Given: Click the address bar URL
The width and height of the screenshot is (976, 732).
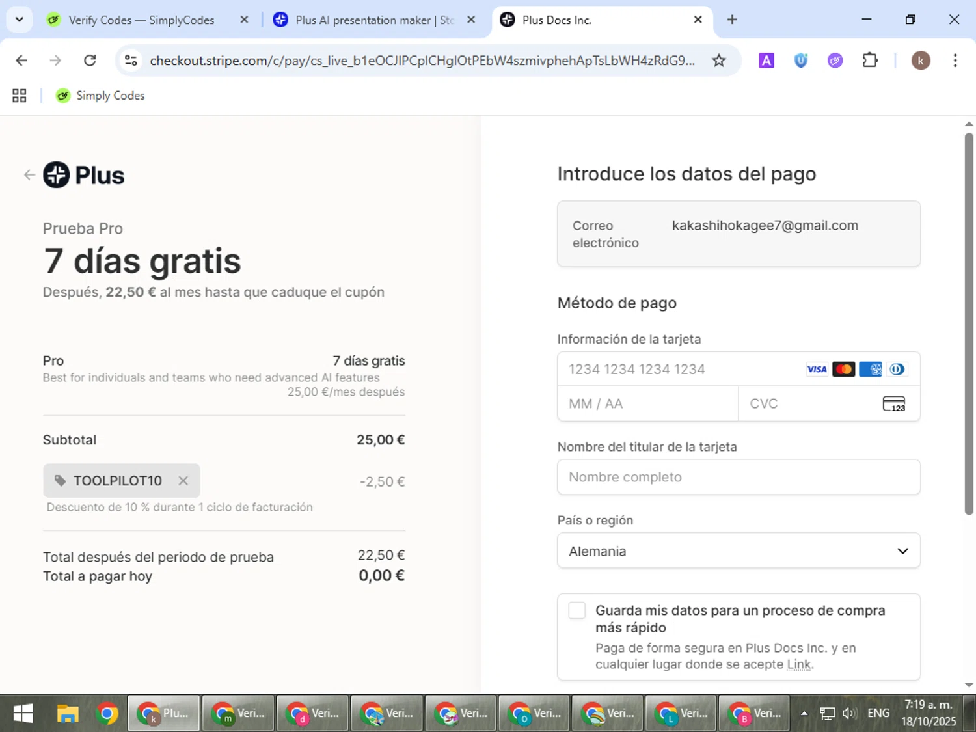Looking at the screenshot, I should point(422,61).
